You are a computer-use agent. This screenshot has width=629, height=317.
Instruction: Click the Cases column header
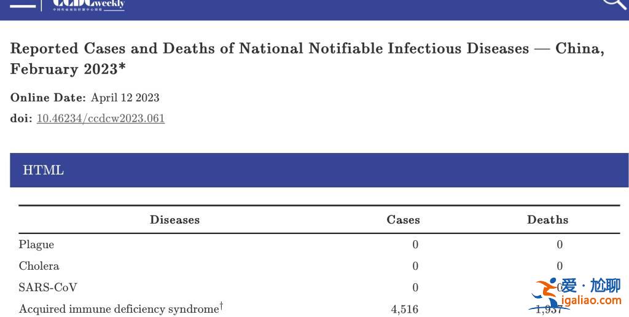click(403, 220)
